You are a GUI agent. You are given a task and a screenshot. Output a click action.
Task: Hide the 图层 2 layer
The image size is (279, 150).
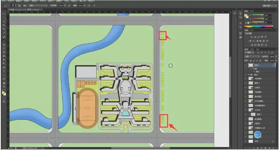(x=246, y=83)
